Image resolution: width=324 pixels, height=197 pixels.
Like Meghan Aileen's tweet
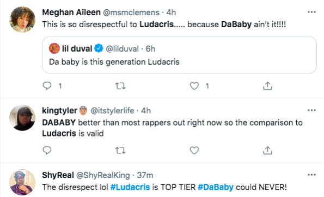click(194, 85)
